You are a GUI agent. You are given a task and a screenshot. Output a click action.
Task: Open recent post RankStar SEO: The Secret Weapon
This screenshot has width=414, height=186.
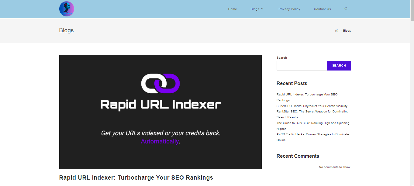click(x=312, y=114)
